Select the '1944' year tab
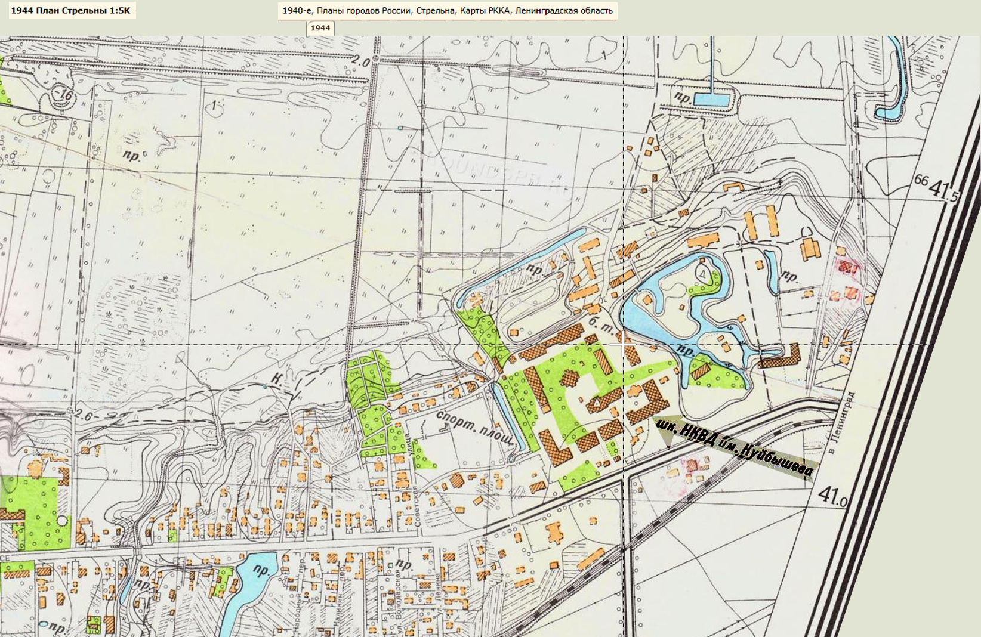Screen dimensions: 981x637 pyautogui.click(x=320, y=28)
